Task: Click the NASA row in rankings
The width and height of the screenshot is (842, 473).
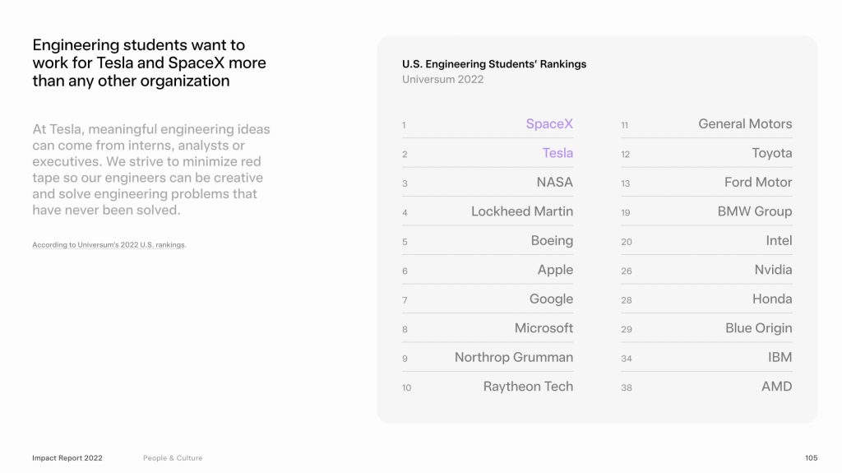Action: point(488,183)
